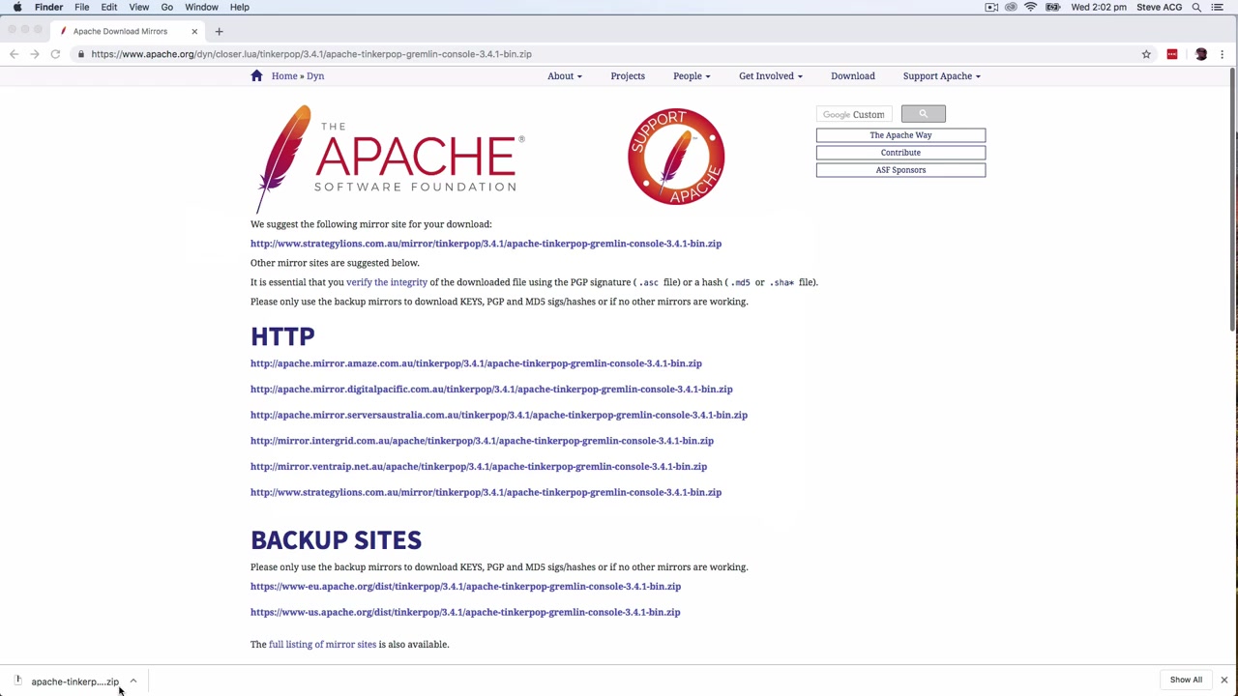Open the downloaded apache-tinkerp zip file
Image resolution: width=1238 pixels, height=696 pixels.
[x=74, y=681]
